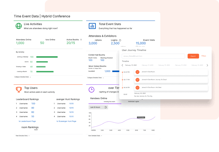Expand View Detailed Stats under Top Users
219x152 pixels.
pos(23,136)
